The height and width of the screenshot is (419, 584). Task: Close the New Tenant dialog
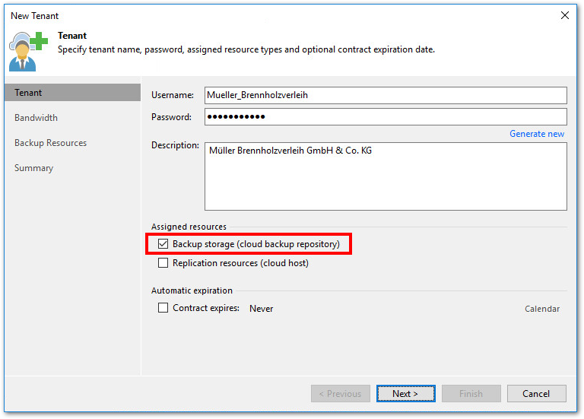pyautogui.click(x=565, y=15)
